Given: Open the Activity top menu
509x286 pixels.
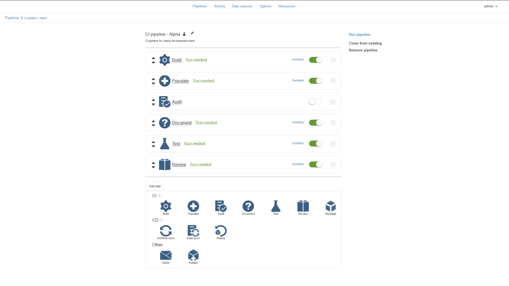Looking at the screenshot, I should click(x=219, y=6).
